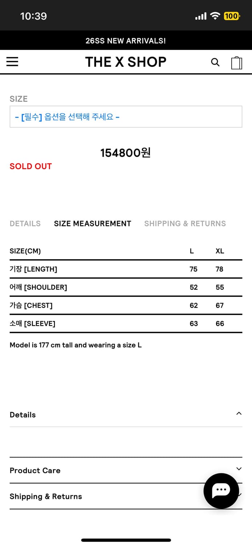252x547 pixels.
Task: Open the hamburger navigation menu
Action: pyautogui.click(x=12, y=62)
